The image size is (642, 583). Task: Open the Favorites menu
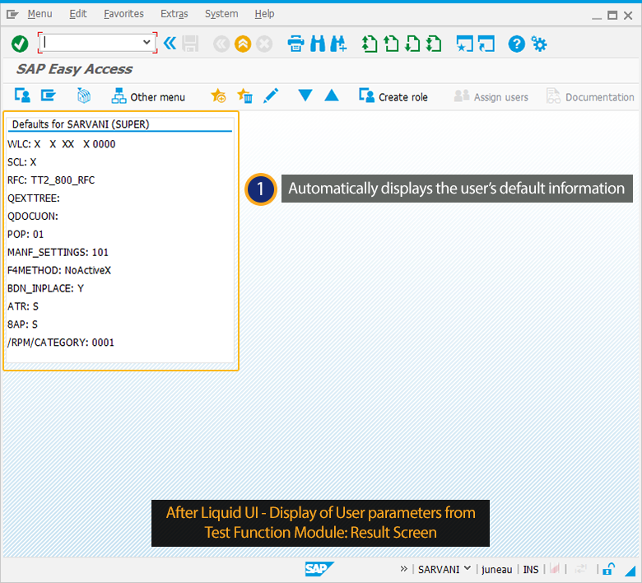point(123,14)
